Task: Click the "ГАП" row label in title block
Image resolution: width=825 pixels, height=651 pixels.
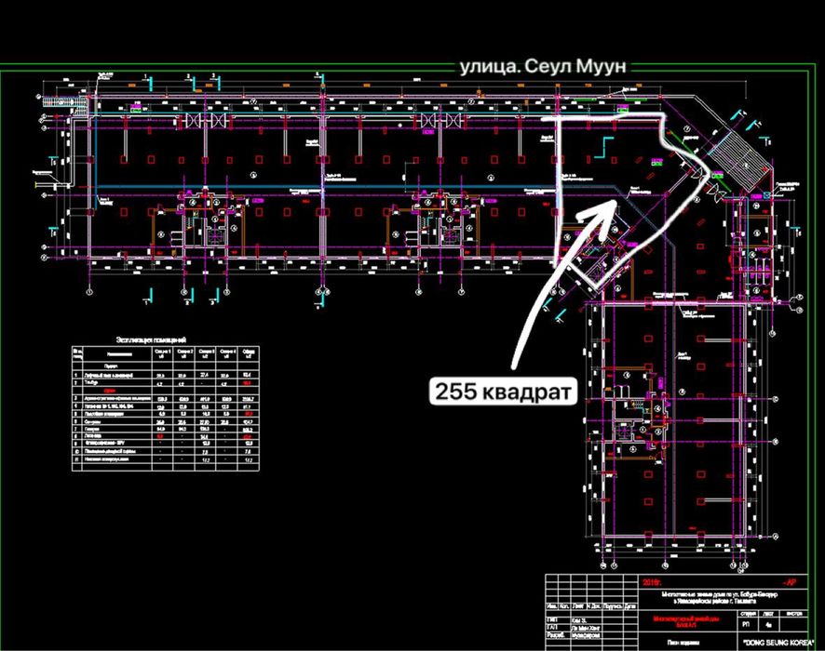Action: [552, 628]
